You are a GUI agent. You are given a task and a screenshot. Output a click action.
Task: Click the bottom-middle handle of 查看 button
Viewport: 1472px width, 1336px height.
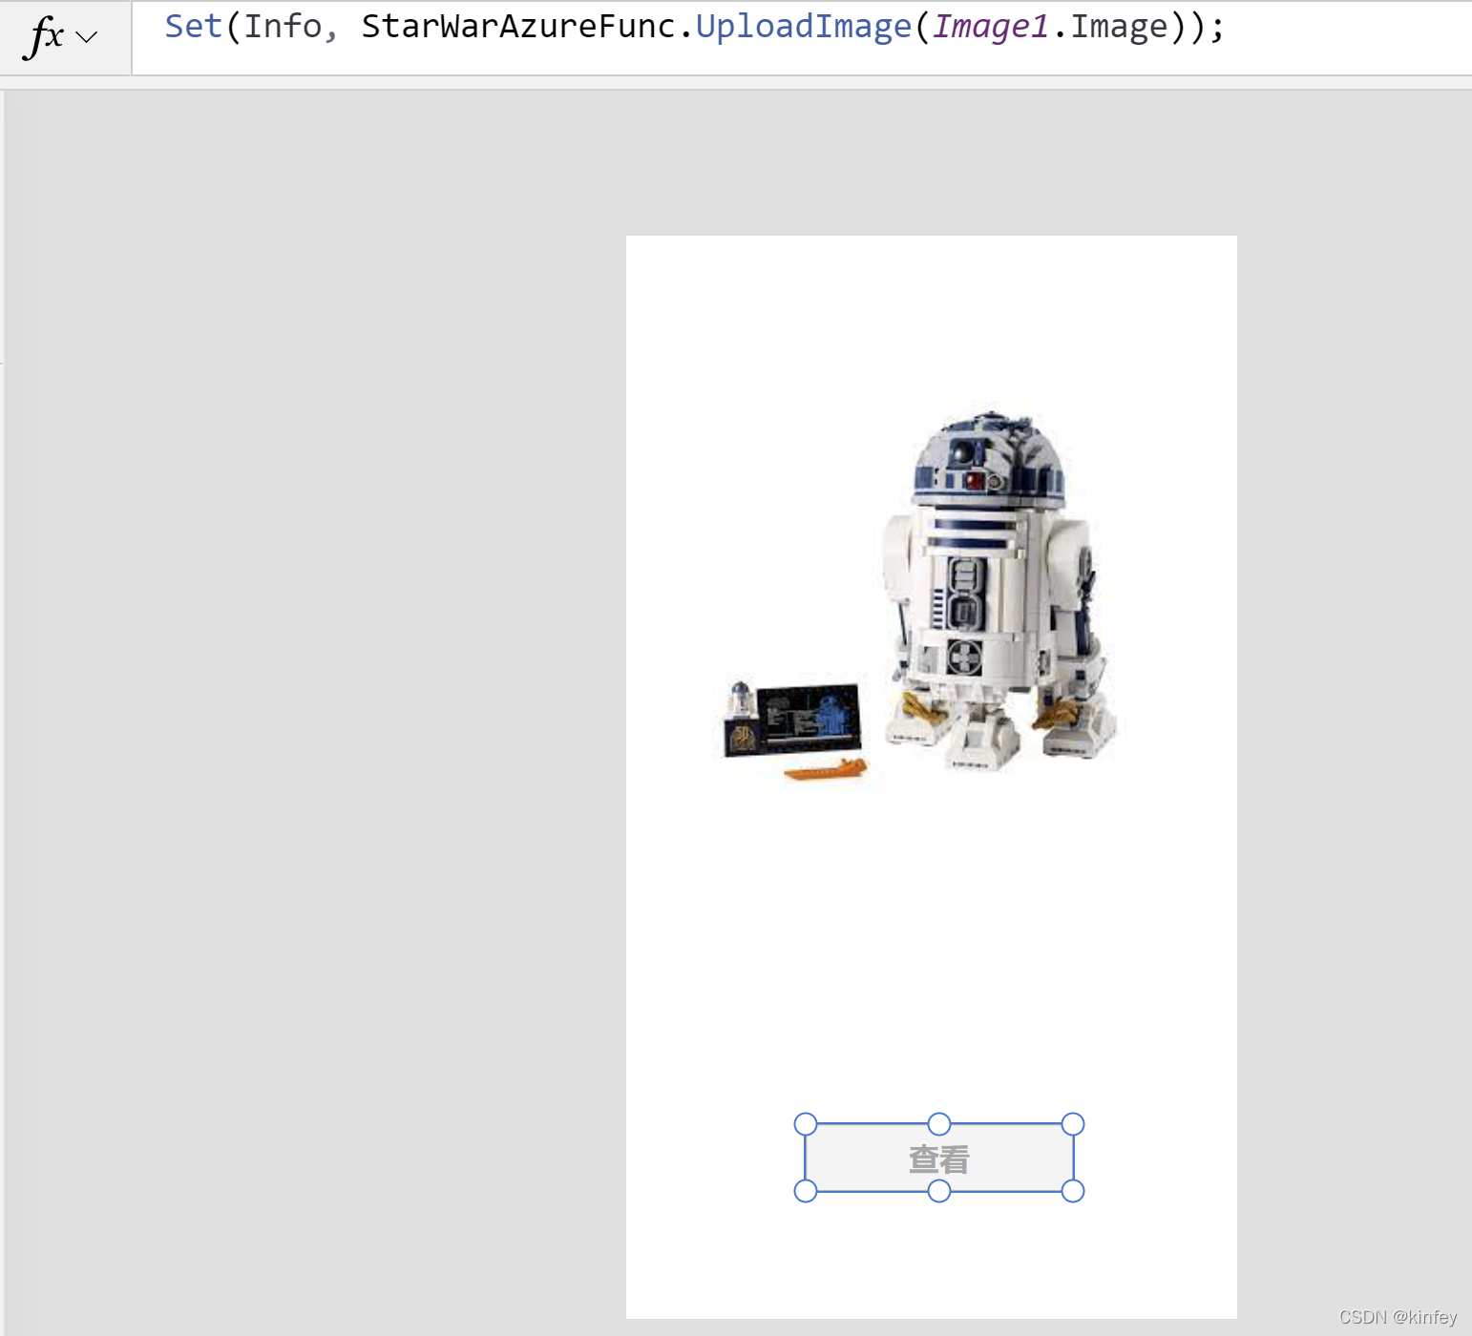click(x=939, y=1191)
